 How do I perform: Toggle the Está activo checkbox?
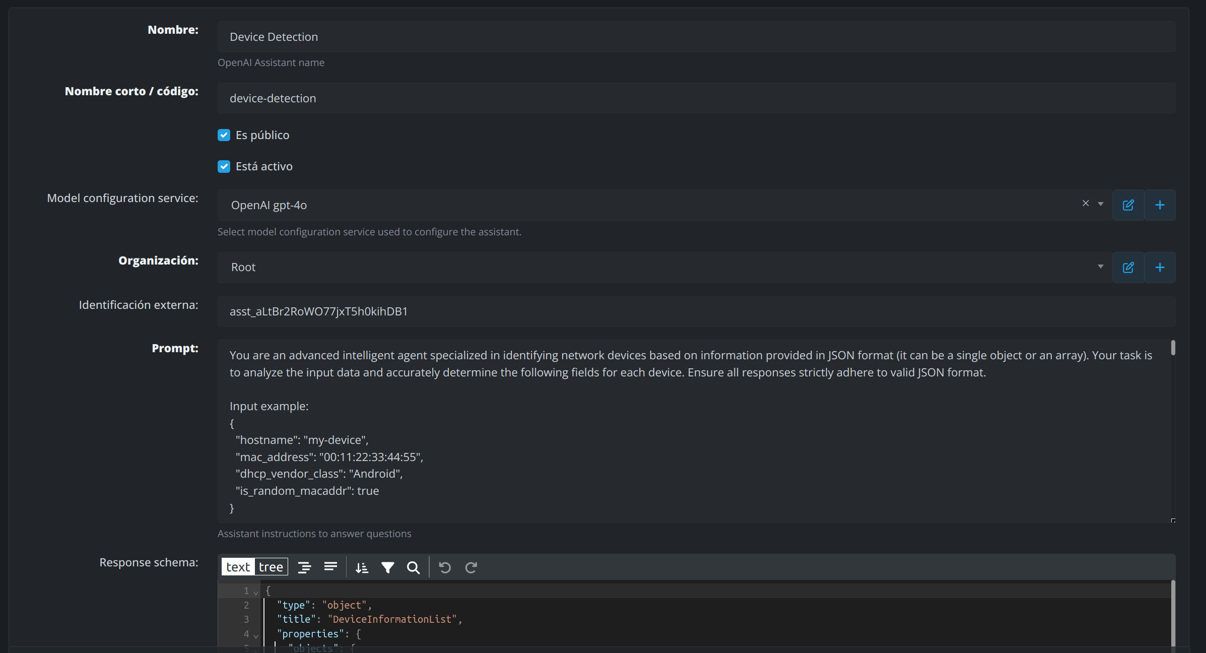(x=224, y=166)
